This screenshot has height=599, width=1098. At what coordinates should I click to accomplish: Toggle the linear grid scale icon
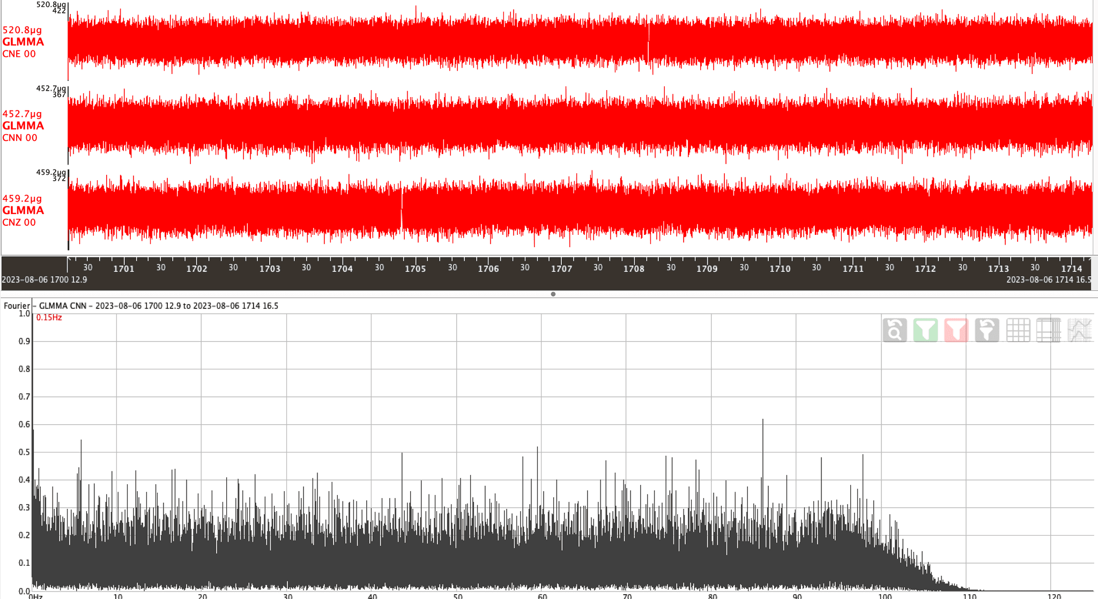point(1018,330)
